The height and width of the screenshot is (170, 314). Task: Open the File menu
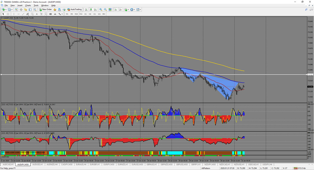point(6,5)
